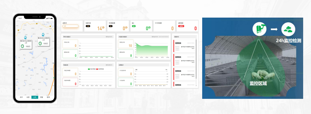Select the highlighted 分布 tab
The width and height of the screenshot is (311, 114).
point(35,97)
